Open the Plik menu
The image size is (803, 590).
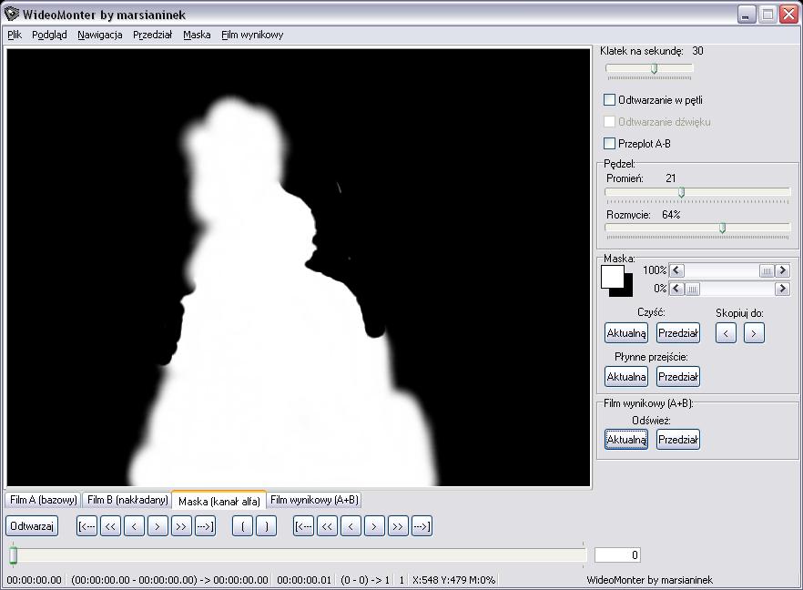click(14, 35)
